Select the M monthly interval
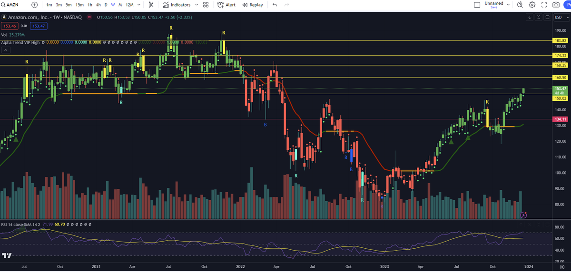The image size is (571, 273). 120,5
